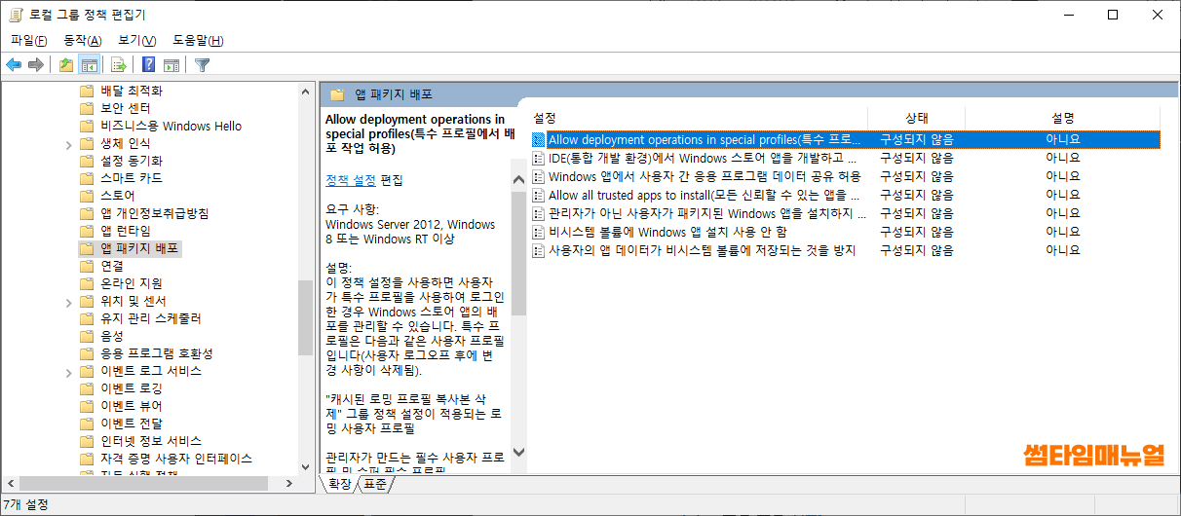Click the policy icon beside Allow all trusted apps

tap(539, 195)
